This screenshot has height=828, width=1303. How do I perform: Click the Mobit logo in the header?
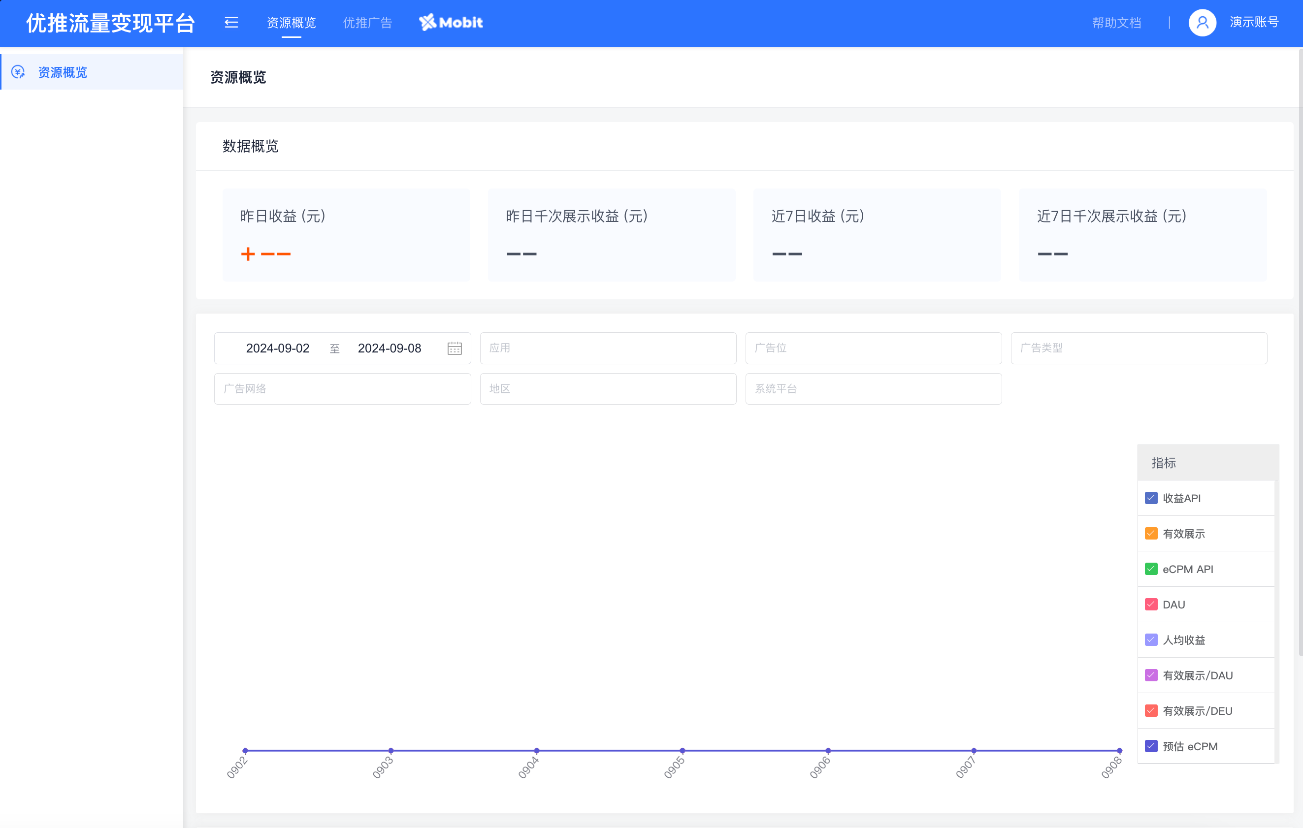click(451, 22)
